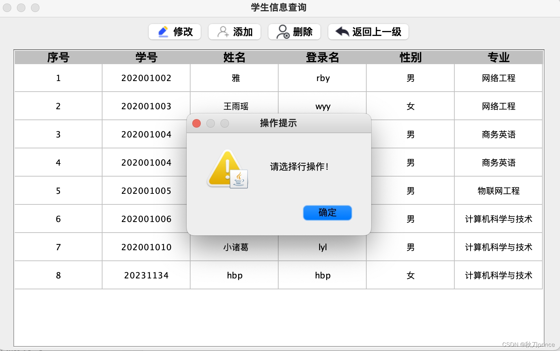Click the 返回上一级 button label
This screenshot has height=351, width=560.
pyautogui.click(x=377, y=32)
